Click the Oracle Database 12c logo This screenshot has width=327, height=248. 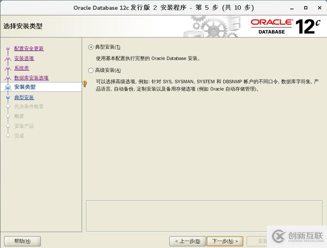click(285, 27)
